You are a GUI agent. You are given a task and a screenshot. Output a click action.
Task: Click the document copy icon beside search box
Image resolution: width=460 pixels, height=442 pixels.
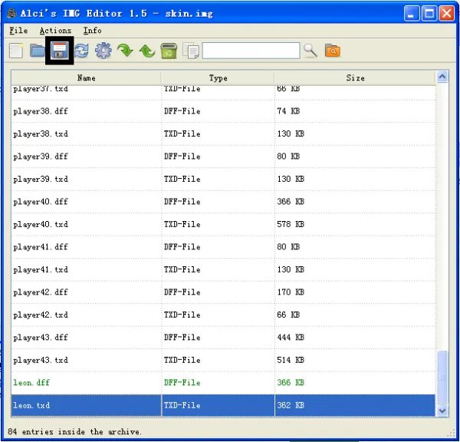coord(191,51)
